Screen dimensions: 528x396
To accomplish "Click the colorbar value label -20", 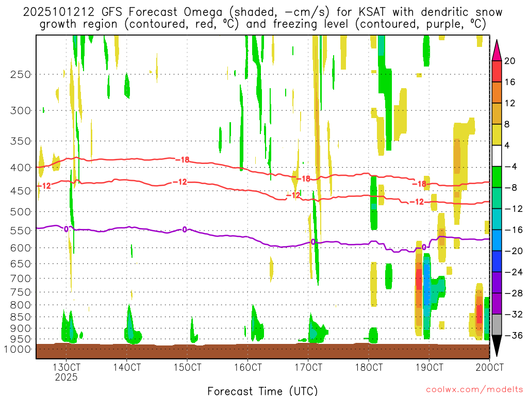I will [x=514, y=251].
